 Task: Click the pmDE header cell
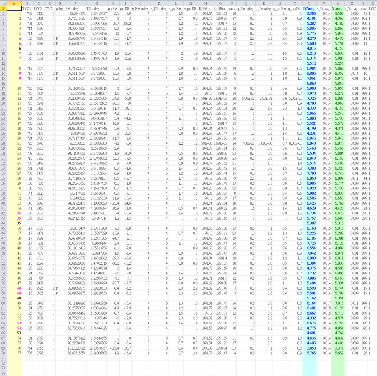[125, 8]
